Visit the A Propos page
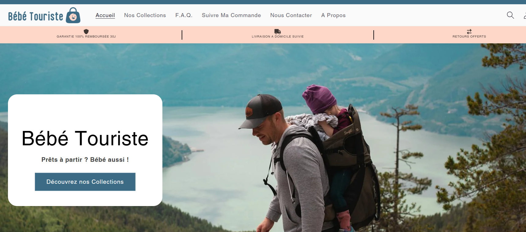526x232 pixels. coord(333,15)
